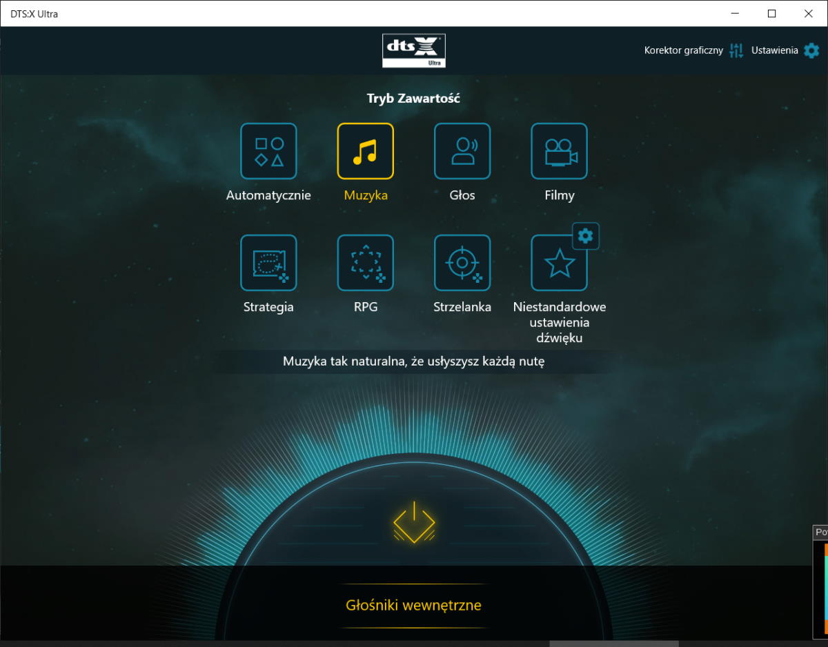Select the Strategia game mode icon
This screenshot has height=647, width=828.
(x=268, y=263)
